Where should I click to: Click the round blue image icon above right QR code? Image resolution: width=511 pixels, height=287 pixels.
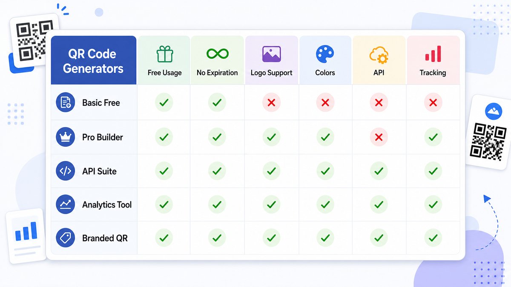pos(494,111)
